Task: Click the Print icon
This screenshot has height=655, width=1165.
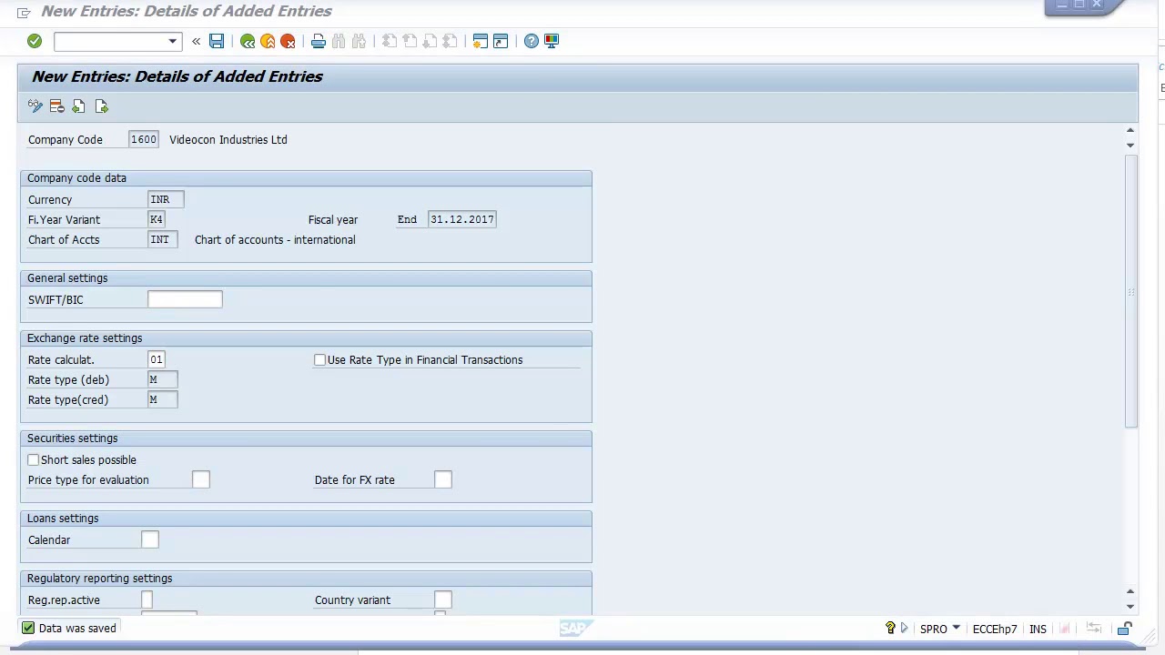Action: pos(319,41)
